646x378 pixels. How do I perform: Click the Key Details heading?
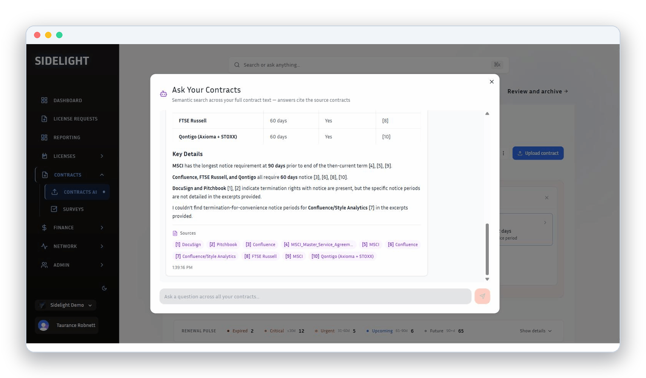[187, 154]
